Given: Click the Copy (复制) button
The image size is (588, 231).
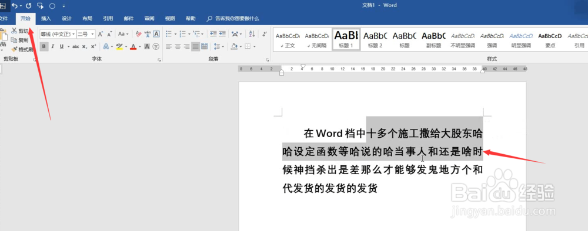Looking at the screenshot, I should coord(20,40).
